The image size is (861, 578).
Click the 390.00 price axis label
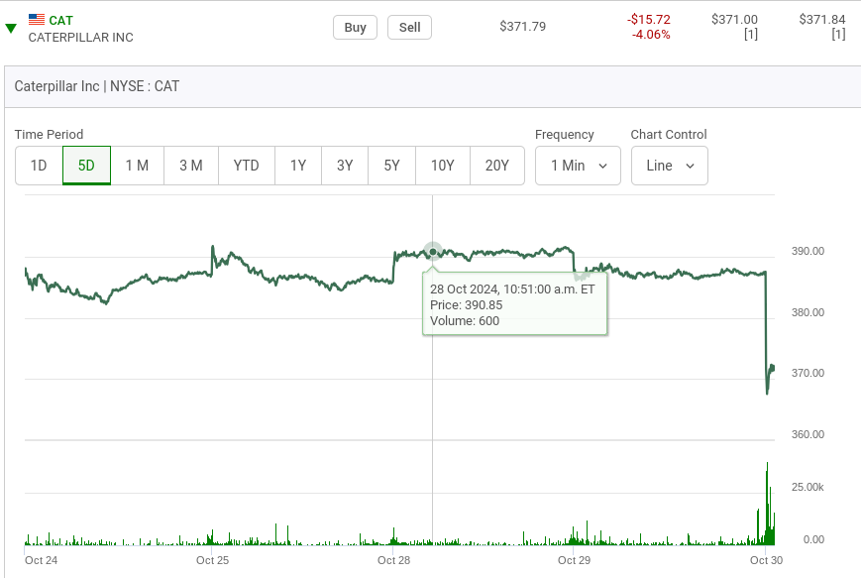[x=807, y=251]
